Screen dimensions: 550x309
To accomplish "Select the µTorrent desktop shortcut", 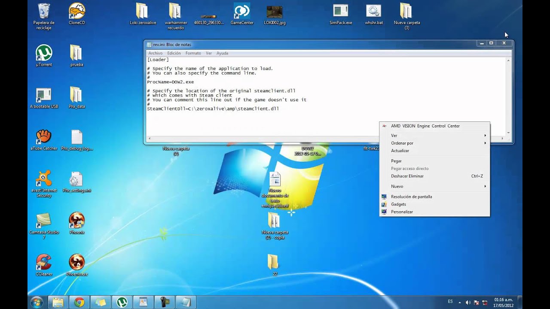I will tap(44, 56).
